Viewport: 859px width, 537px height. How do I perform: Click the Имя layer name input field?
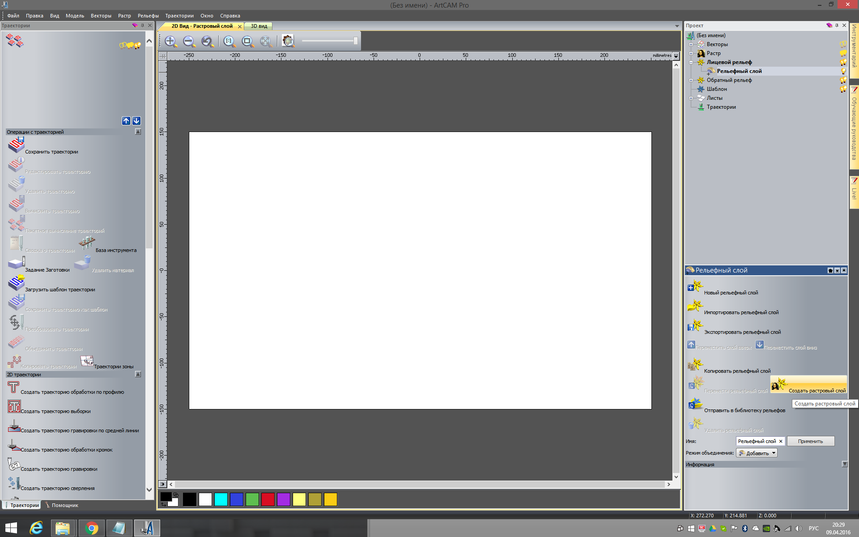point(757,441)
